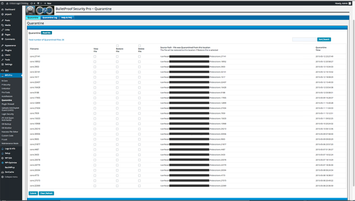Tick the Restore File header select-all checkbox

coord(117,46)
